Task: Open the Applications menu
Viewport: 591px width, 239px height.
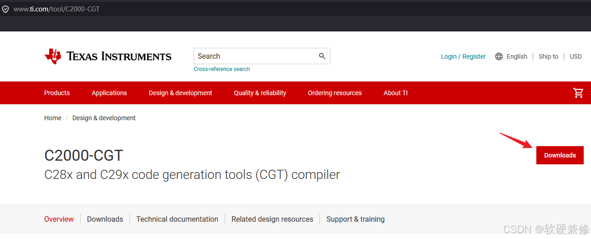Action: (109, 93)
